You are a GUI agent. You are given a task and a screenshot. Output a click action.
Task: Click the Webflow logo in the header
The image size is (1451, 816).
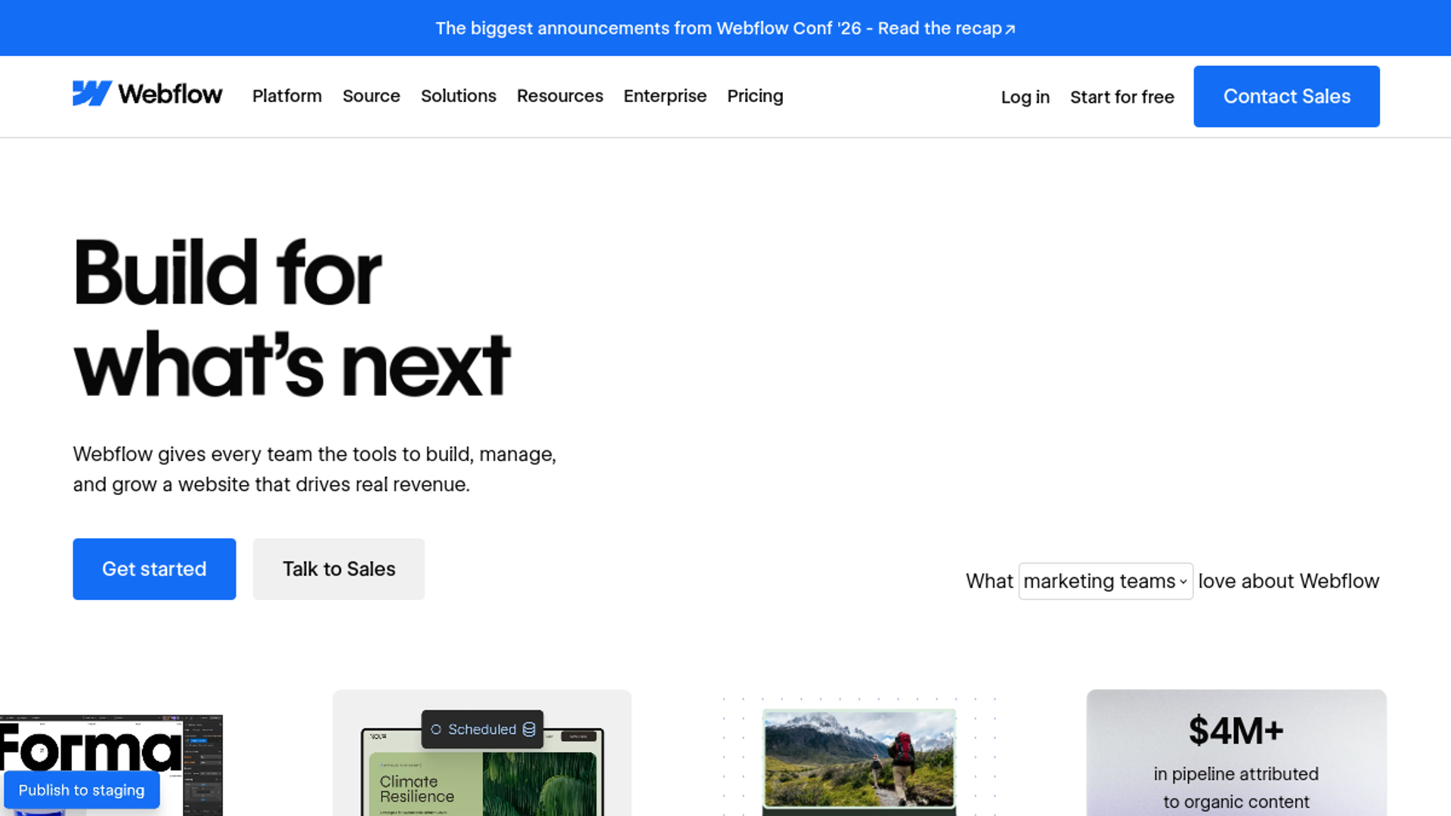(x=147, y=94)
